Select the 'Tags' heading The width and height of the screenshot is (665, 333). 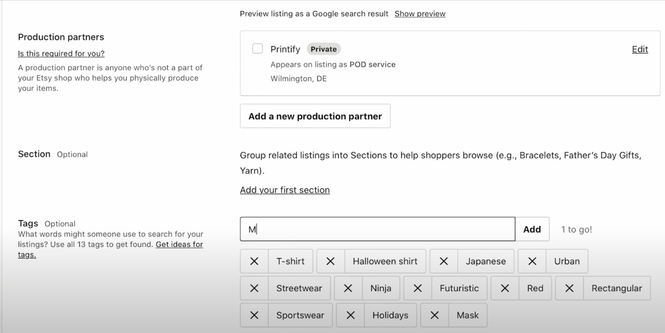[x=28, y=223]
